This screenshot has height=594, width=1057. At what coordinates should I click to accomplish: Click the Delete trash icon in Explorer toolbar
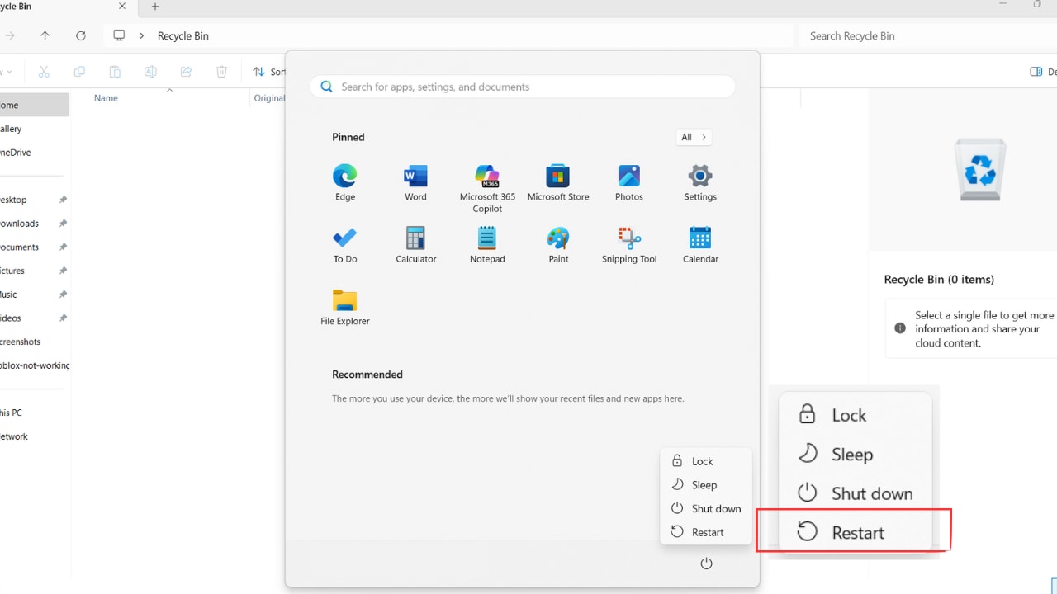(x=221, y=72)
